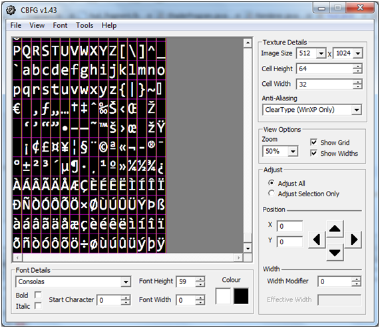Screen dimensions: 380x328
Task: Click the CBFG gear icon in title bar
Action: pos(11,11)
